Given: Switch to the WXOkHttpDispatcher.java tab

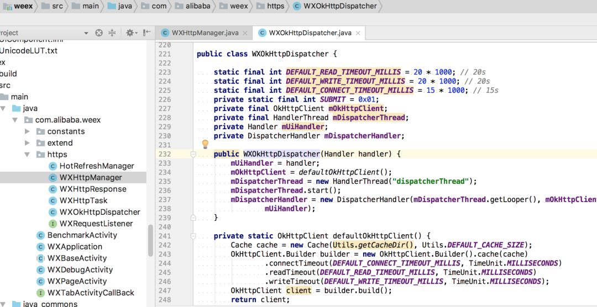Looking at the screenshot, I should click(x=310, y=33).
